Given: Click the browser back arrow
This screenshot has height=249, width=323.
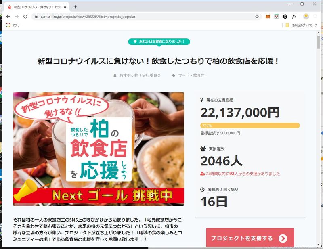Looking at the screenshot, I should pos(8,17).
